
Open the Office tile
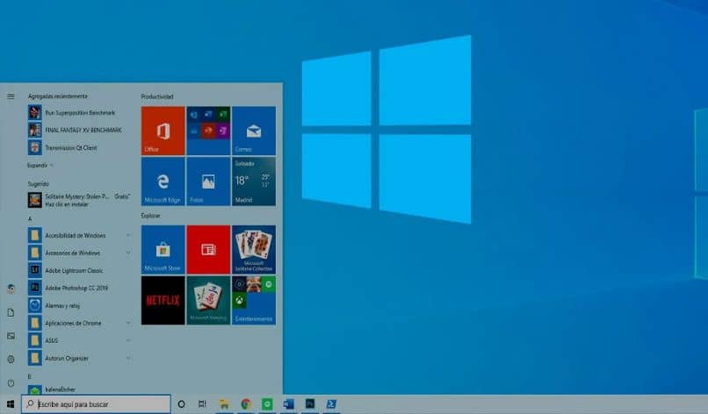[163, 131]
